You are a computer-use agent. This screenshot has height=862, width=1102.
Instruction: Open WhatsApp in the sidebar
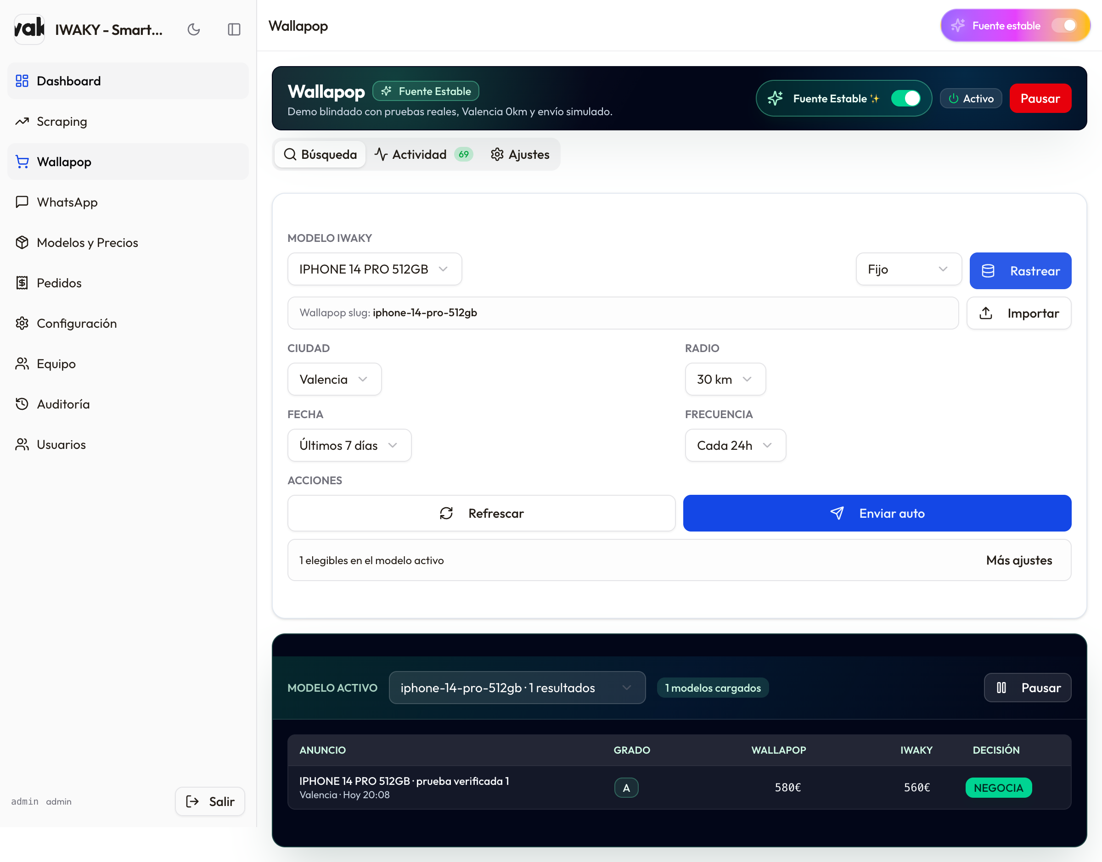[128, 202]
